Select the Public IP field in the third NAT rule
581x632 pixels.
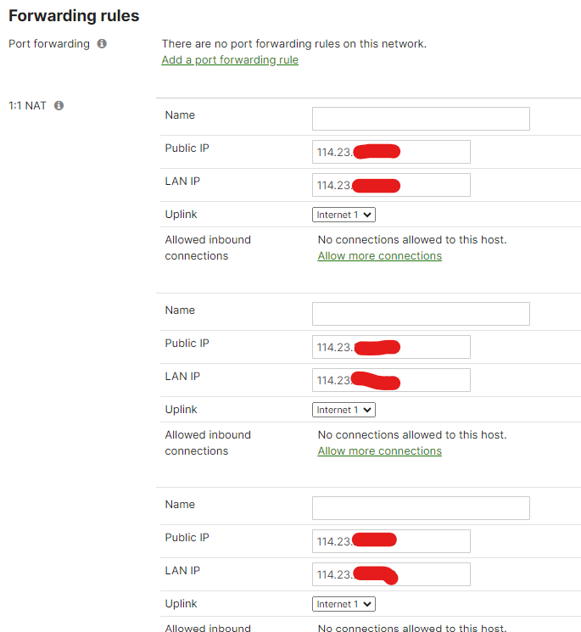(391, 541)
